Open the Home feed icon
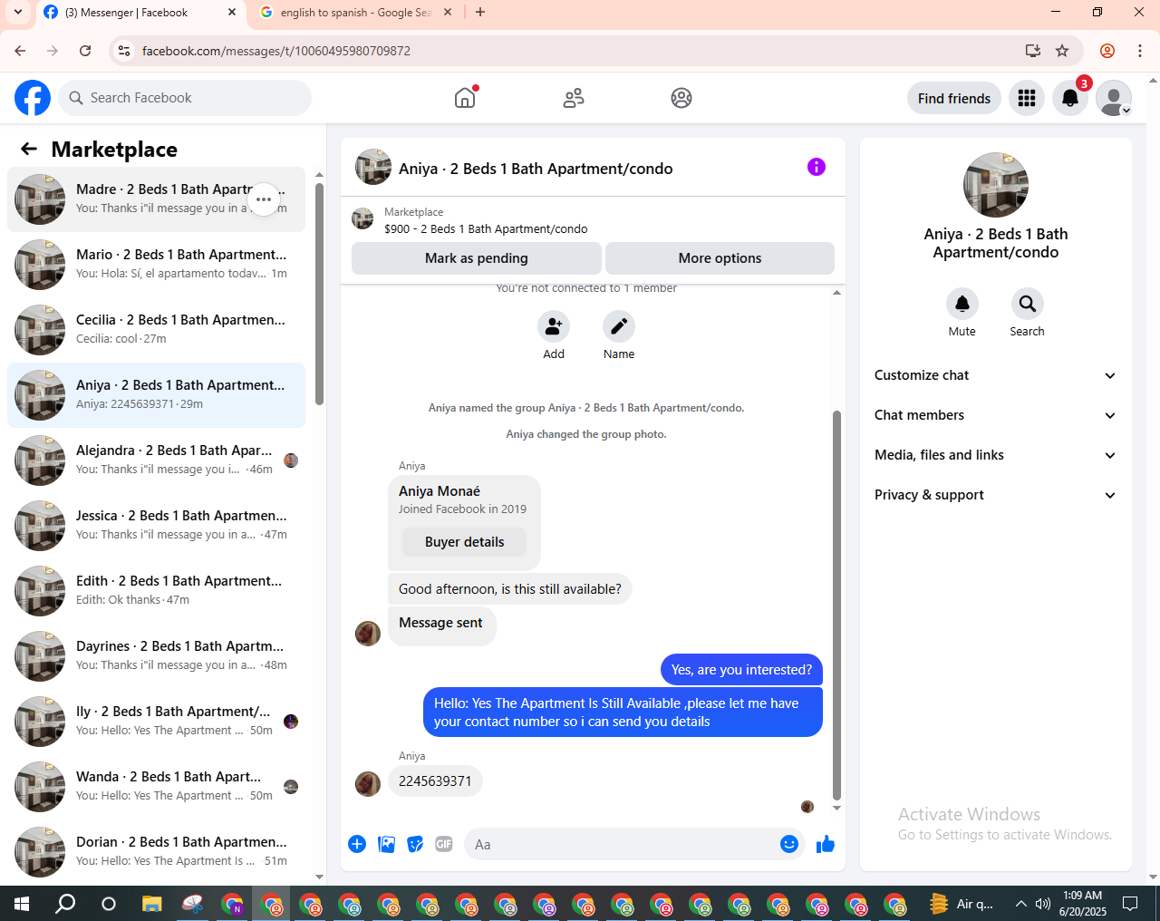Image resolution: width=1160 pixels, height=921 pixels. [x=465, y=98]
